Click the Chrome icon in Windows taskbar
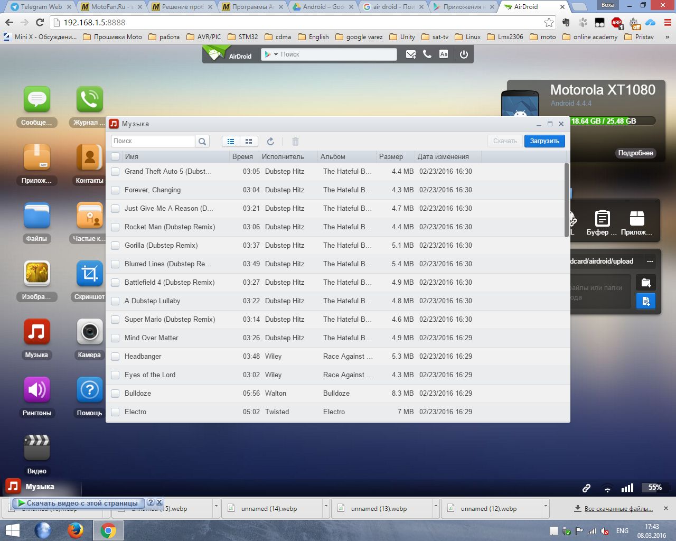The image size is (676, 541). pos(108,530)
